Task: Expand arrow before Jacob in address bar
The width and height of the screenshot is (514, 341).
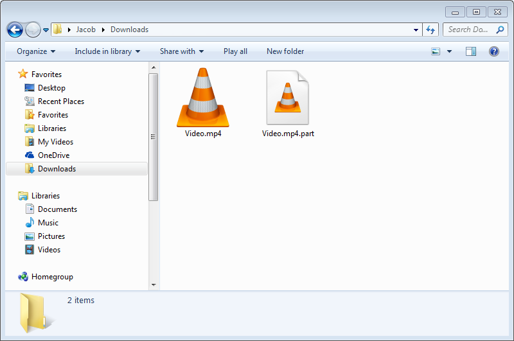Action: [69, 30]
